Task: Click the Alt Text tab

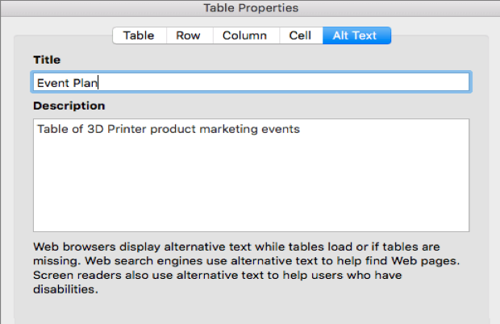Action: tap(355, 35)
